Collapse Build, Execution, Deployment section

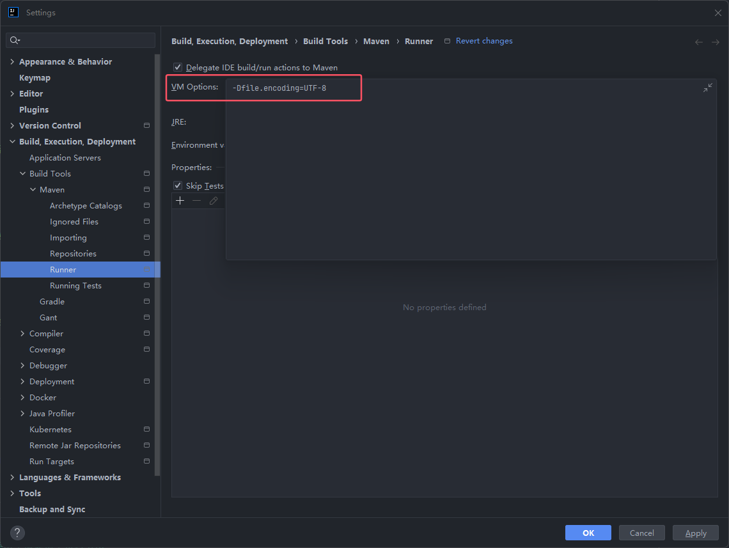12,142
